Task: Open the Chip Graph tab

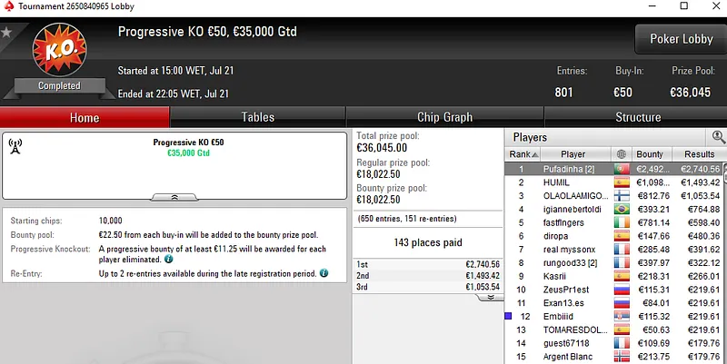Action: point(444,117)
